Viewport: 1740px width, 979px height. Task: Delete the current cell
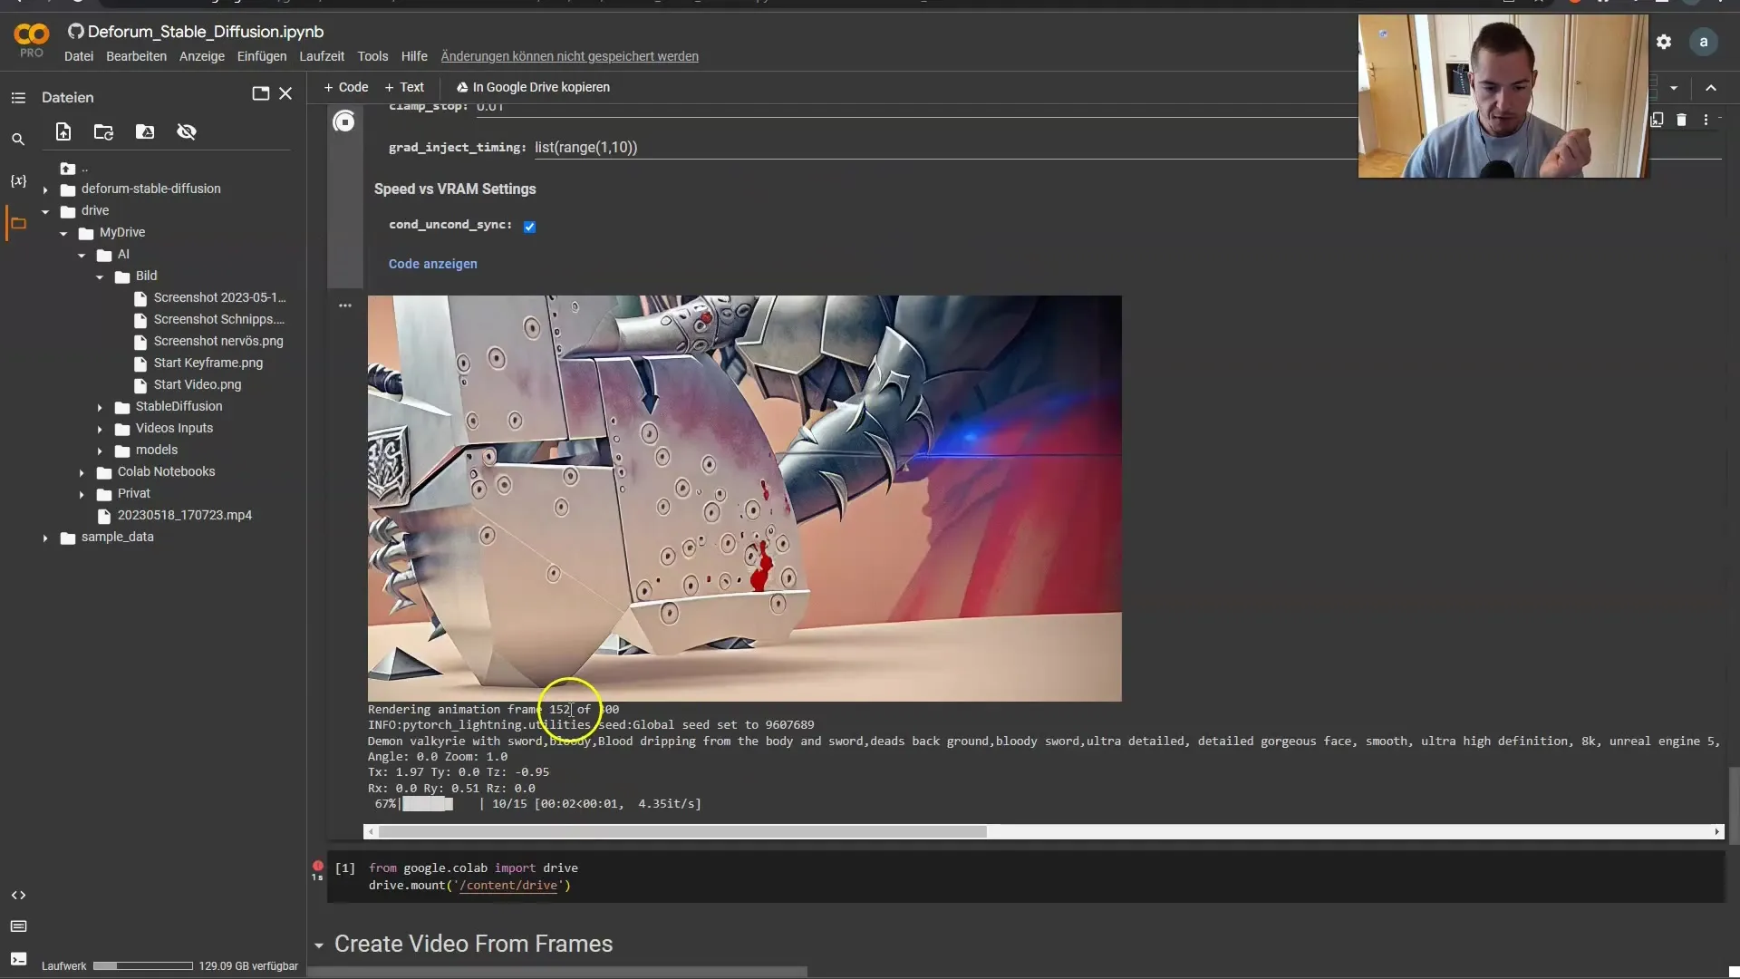[x=1681, y=120]
